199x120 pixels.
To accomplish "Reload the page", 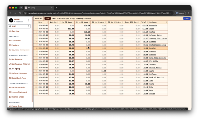I will [20, 13].
